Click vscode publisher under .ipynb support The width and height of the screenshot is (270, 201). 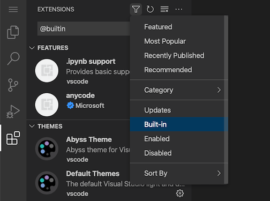click(x=77, y=81)
